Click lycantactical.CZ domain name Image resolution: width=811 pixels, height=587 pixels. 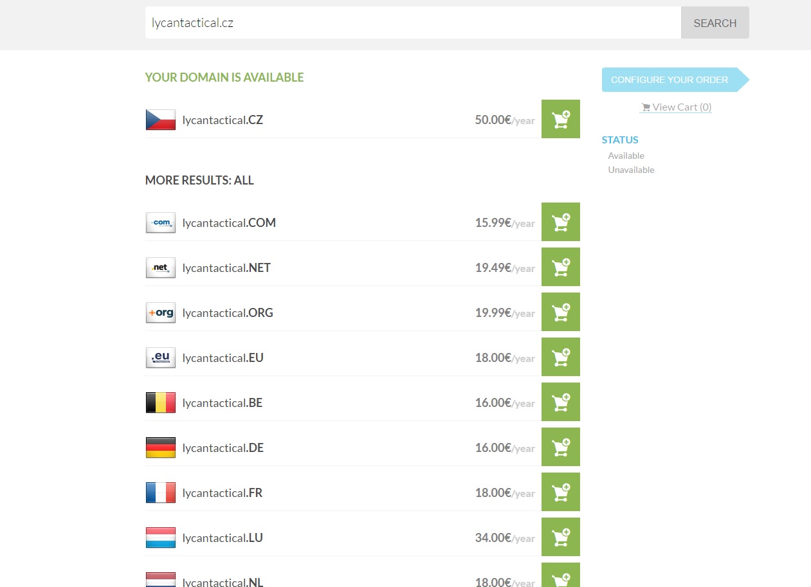pyautogui.click(x=223, y=120)
